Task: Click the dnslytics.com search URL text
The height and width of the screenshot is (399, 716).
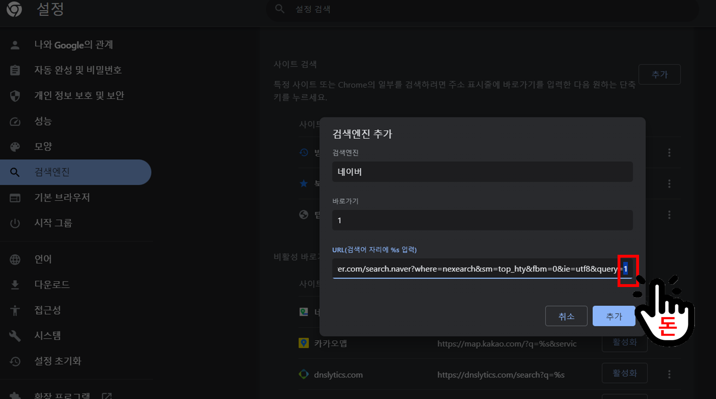Action: pyautogui.click(x=500, y=375)
